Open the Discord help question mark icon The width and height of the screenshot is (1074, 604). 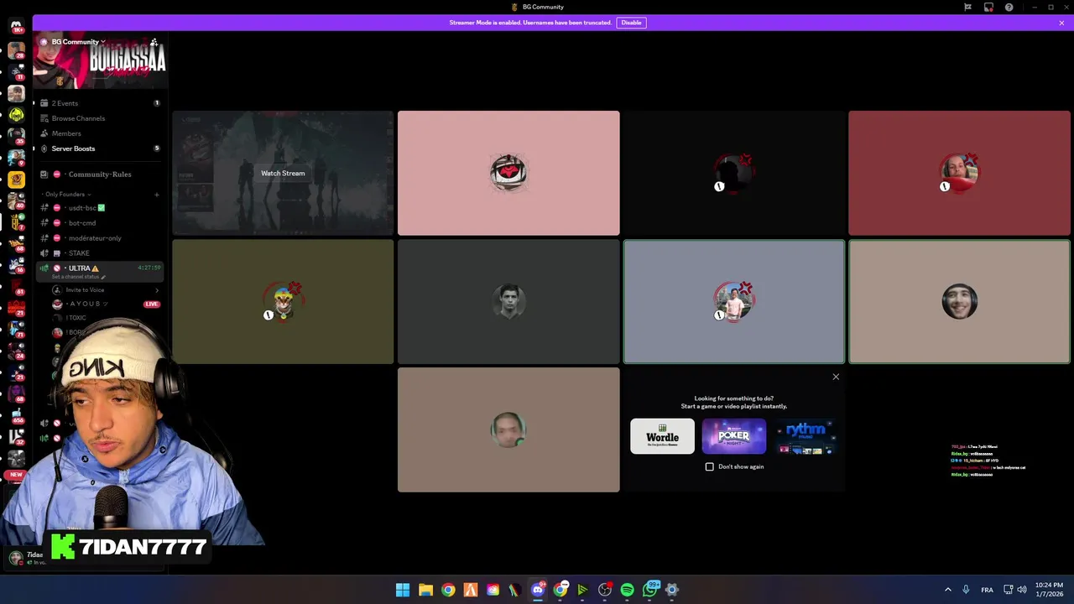click(x=1009, y=7)
